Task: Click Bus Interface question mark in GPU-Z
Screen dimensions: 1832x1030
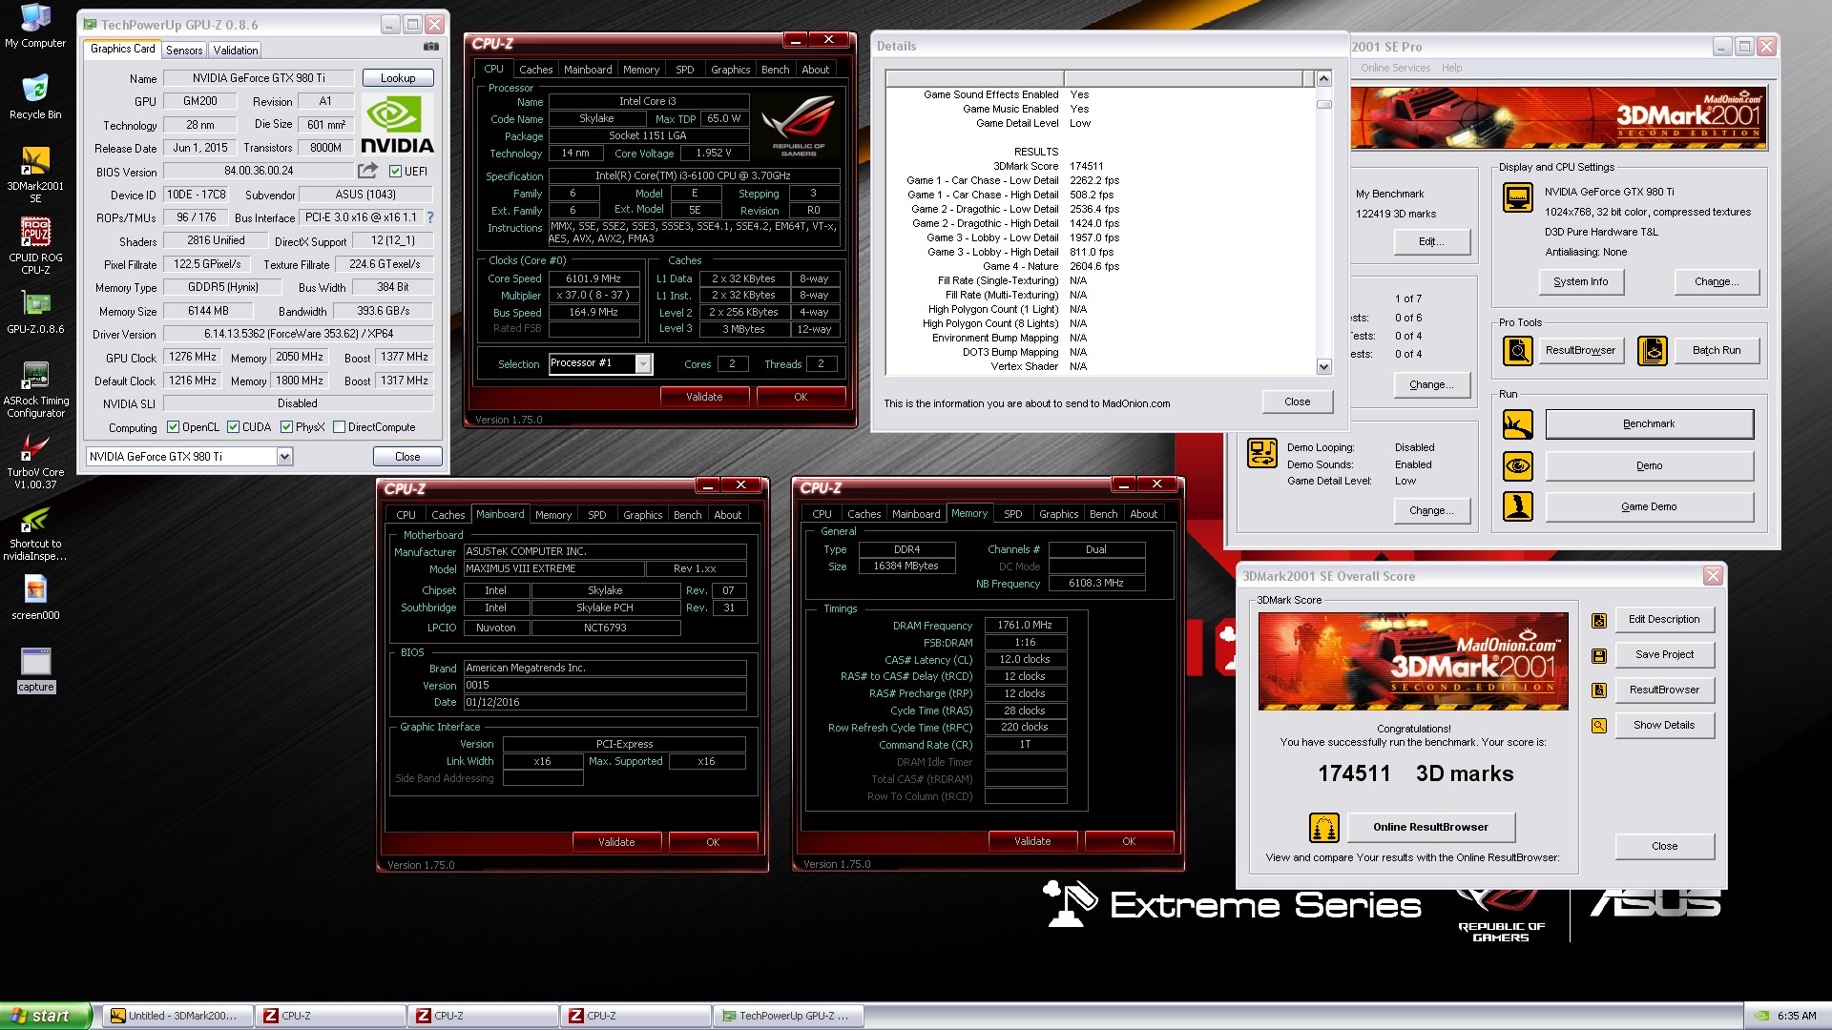Action: (430, 217)
